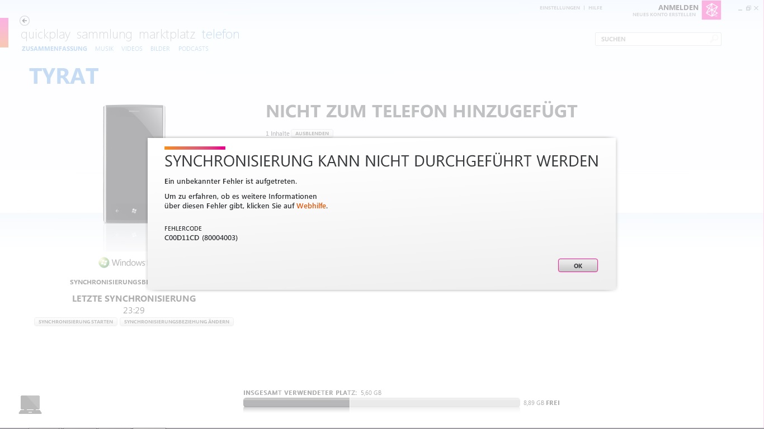Switch to the Videos tab
The height and width of the screenshot is (429, 764).
(132, 49)
